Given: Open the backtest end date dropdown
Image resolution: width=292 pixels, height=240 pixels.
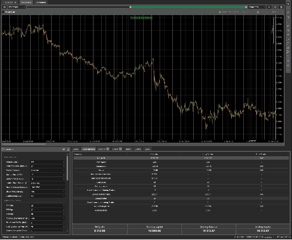Looking at the screenshot, I should (256, 7).
